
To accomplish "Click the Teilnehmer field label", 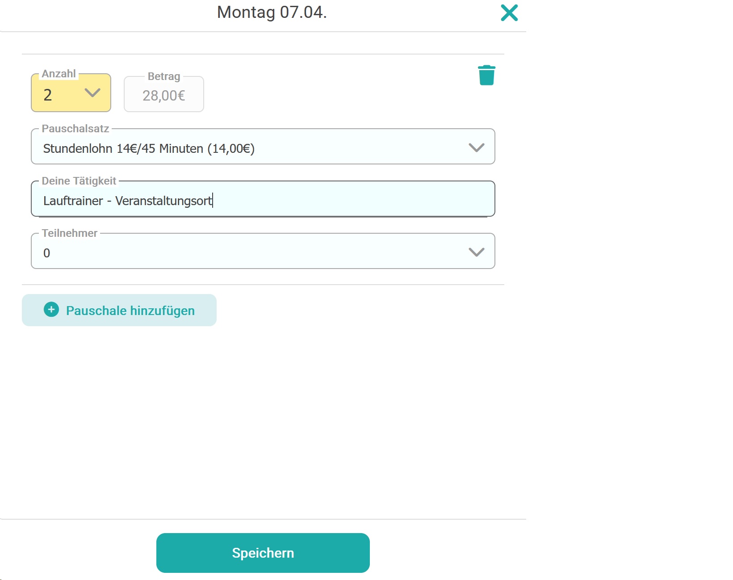I will [x=69, y=233].
